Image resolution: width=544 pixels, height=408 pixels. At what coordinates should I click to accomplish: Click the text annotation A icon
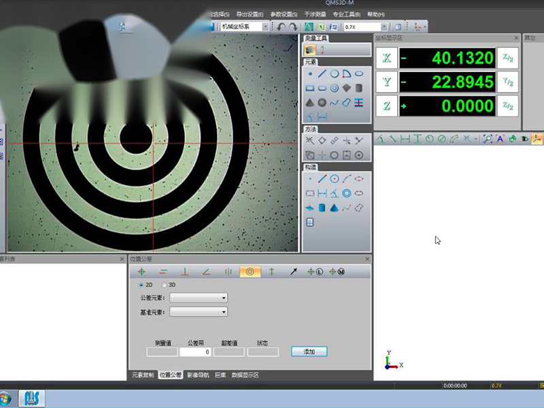click(500, 139)
